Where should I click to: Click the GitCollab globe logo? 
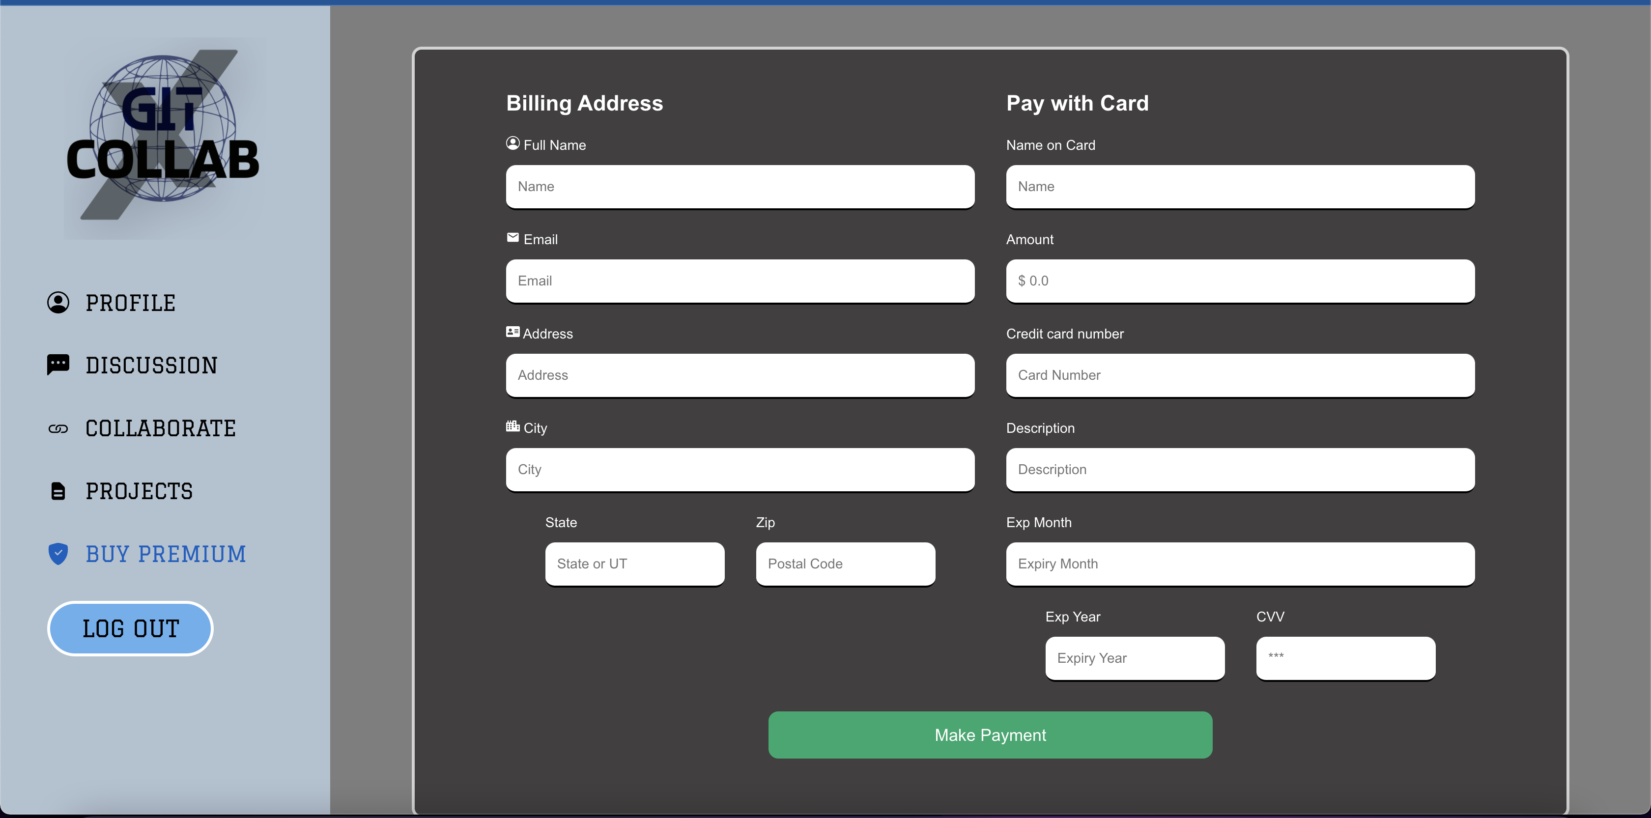coord(163,136)
